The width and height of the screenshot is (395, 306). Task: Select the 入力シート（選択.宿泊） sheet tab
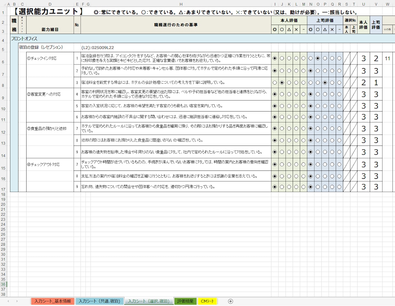(149, 301)
